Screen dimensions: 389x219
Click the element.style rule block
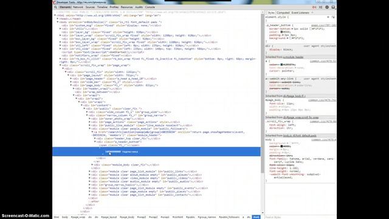(x=300, y=19)
